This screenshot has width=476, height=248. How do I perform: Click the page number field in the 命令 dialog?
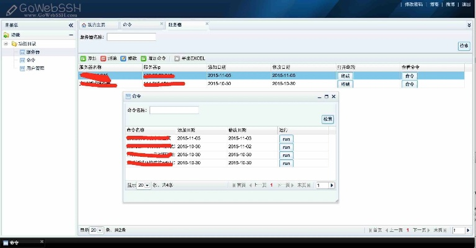[322, 185]
